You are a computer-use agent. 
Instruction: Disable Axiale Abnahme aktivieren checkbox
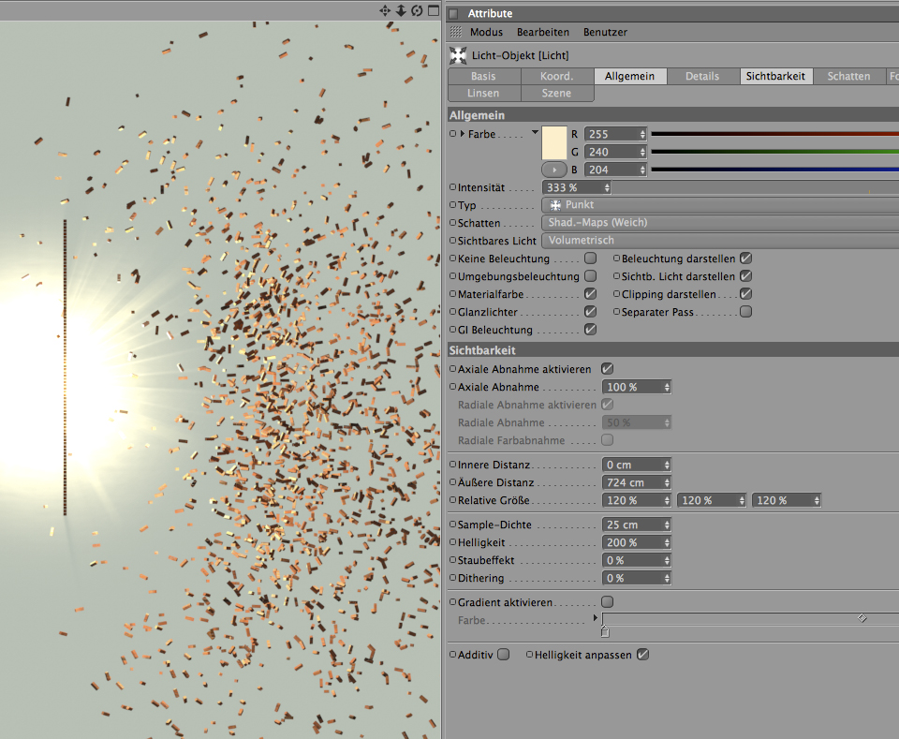[x=607, y=369]
